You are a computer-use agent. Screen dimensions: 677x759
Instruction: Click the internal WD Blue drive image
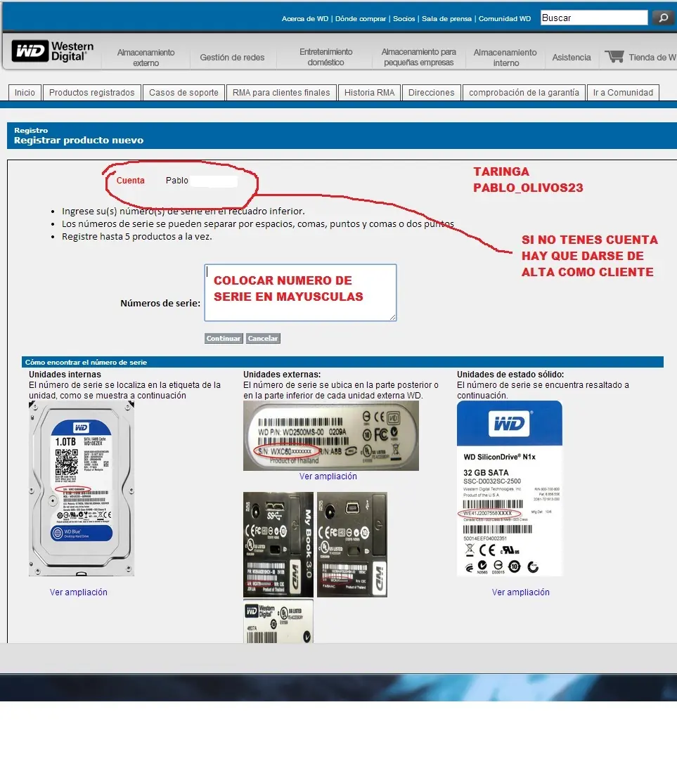coord(82,489)
